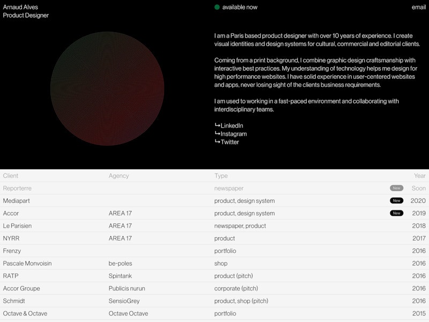
Task: Sort by the Agency column header
Action: [119, 175]
